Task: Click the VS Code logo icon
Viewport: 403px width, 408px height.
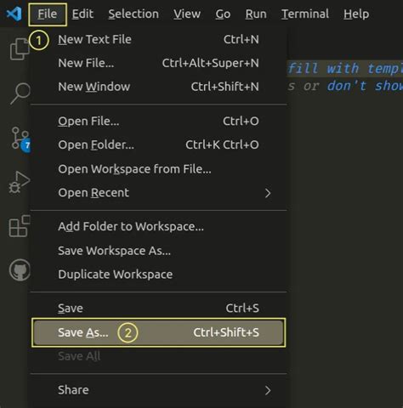Action: click(x=14, y=14)
